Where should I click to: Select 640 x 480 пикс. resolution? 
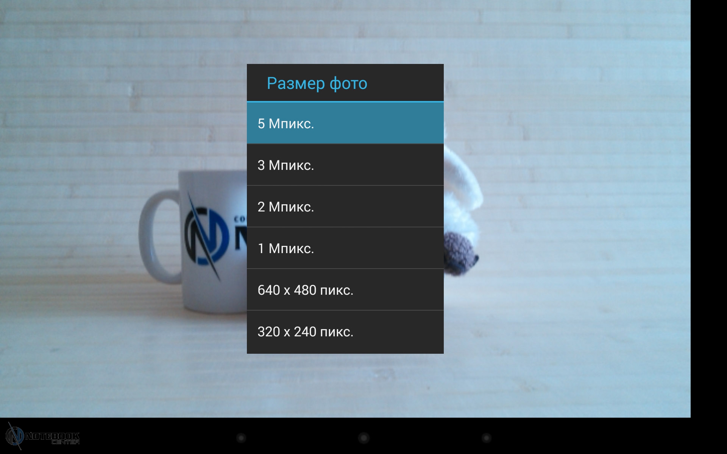[x=345, y=290]
